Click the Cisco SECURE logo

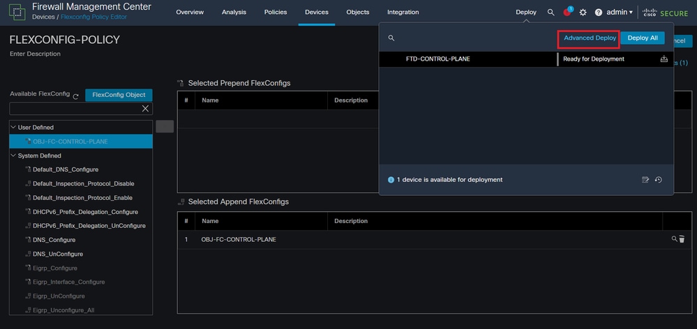point(665,13)
